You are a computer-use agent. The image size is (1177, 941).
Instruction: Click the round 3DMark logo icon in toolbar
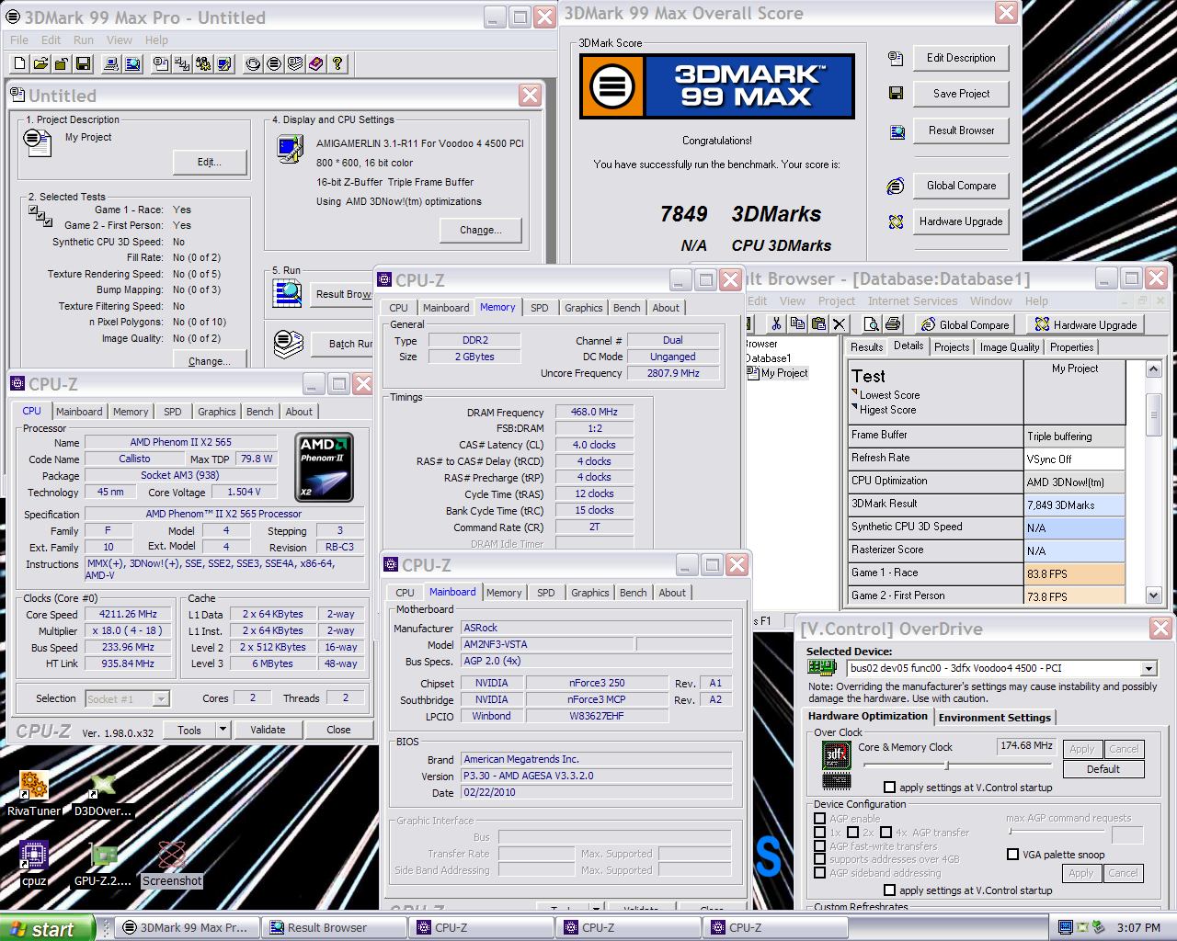[274, 63]
